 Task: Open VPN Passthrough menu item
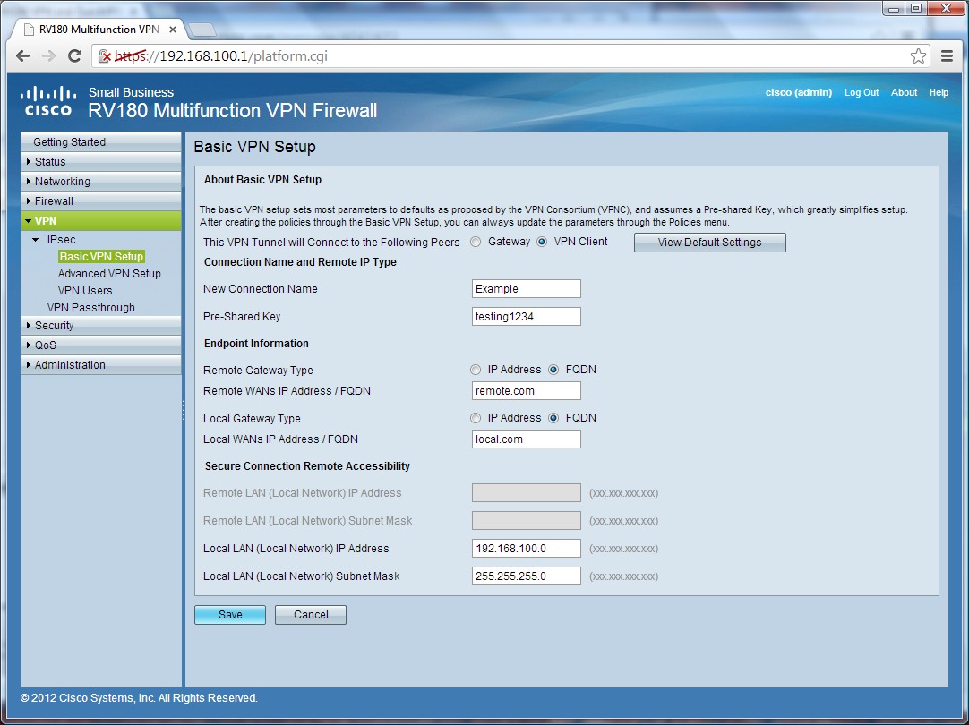pos(90,308)
